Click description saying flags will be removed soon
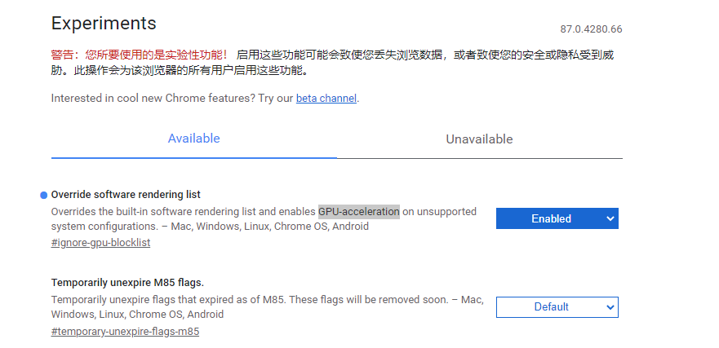This screenshot has width=719, height=348. click(268, 306)
